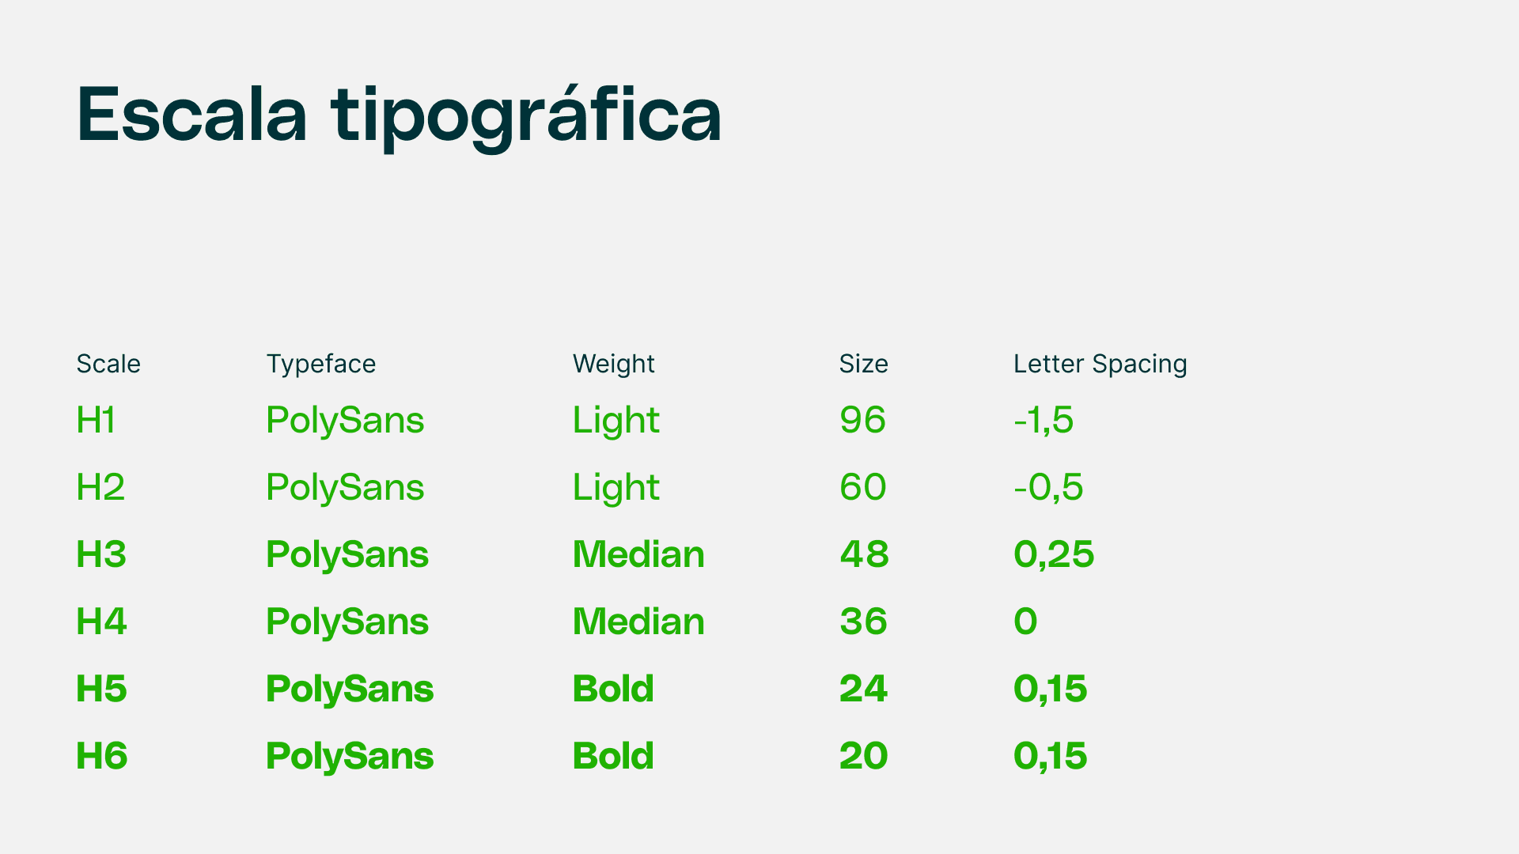The width and height of the screenshot is (1519, 854).
Task: Select the H6 scale label
Action: (101, 756)
